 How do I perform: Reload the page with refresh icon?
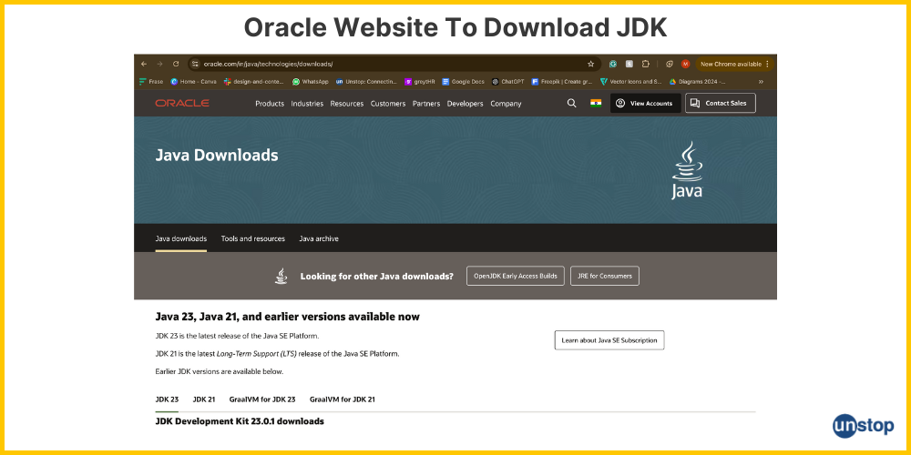175,64
